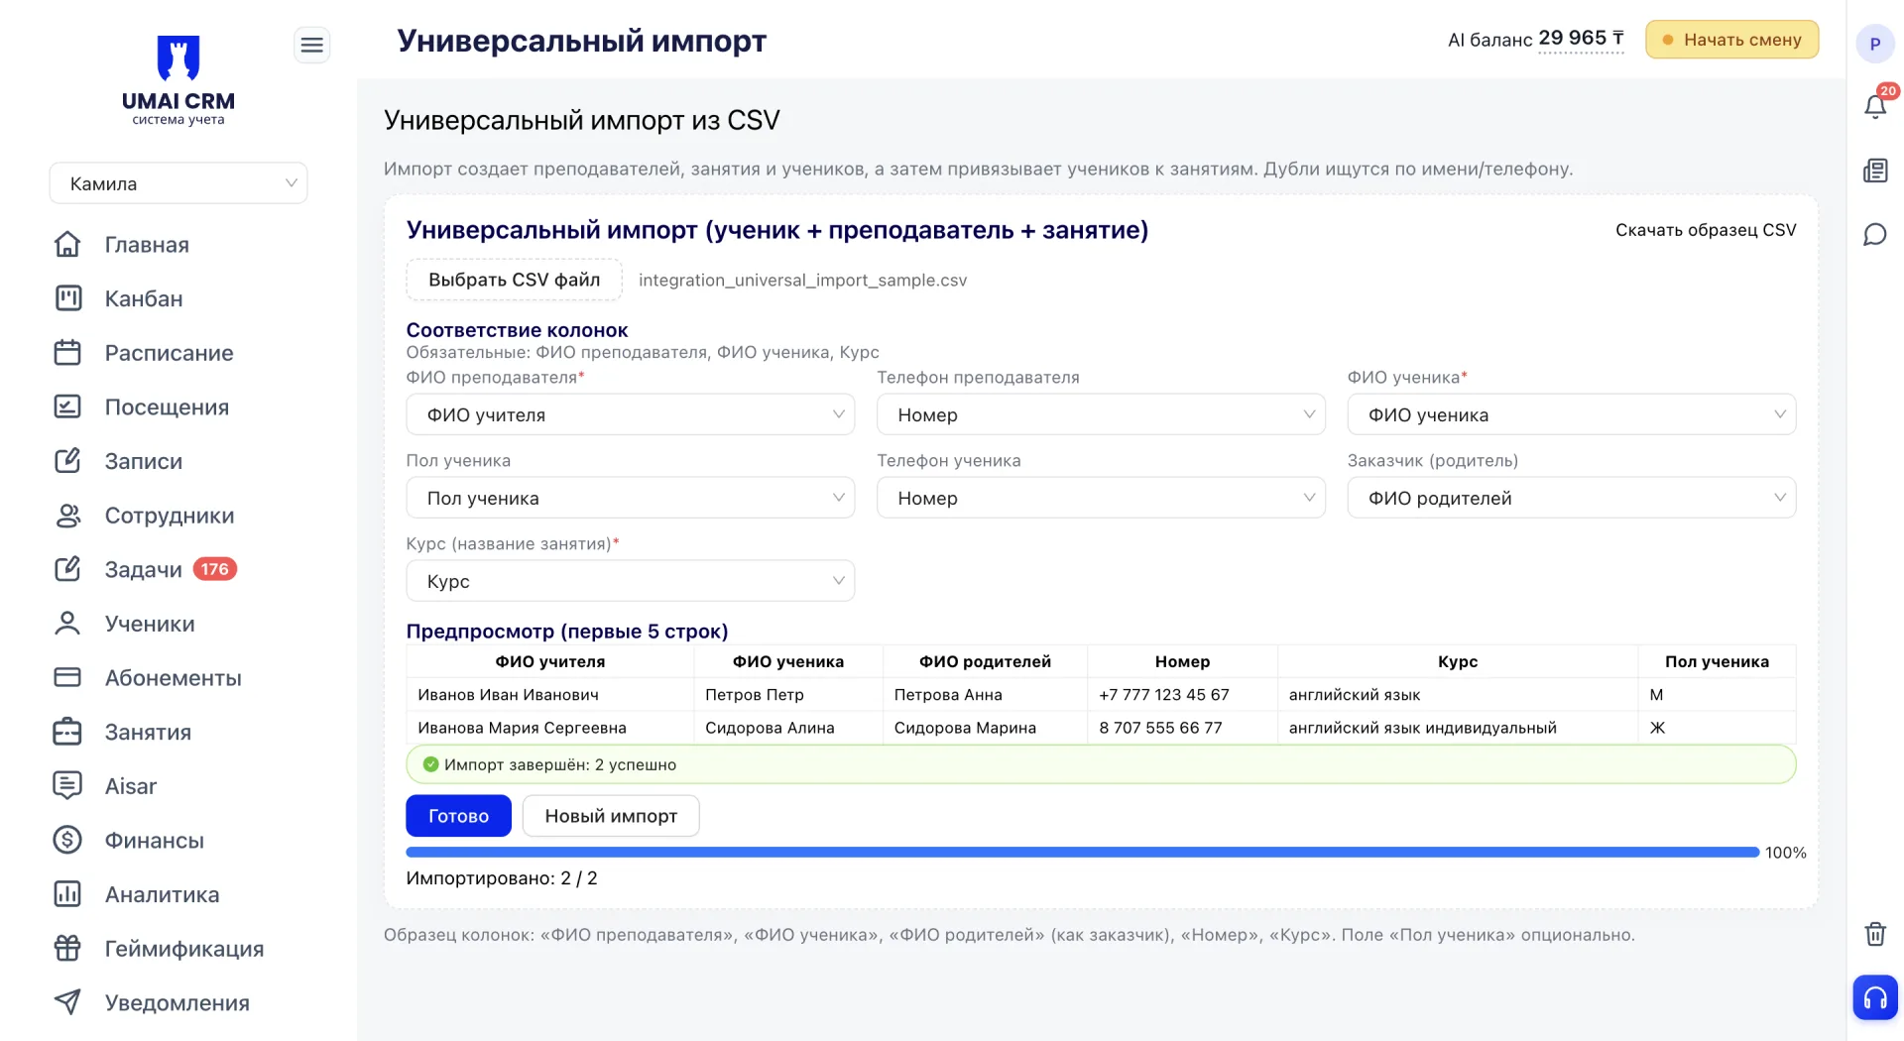The image size is (1904, 1041).
Task: Open the news feed icon in right rail
Action: tap(1875, 171)
